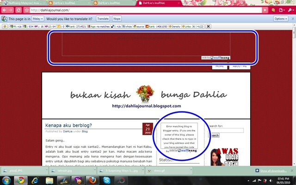Viewport: 296px width, 185px height.
Task: Click the flower bouquet header image
Action: click(145, 93)
